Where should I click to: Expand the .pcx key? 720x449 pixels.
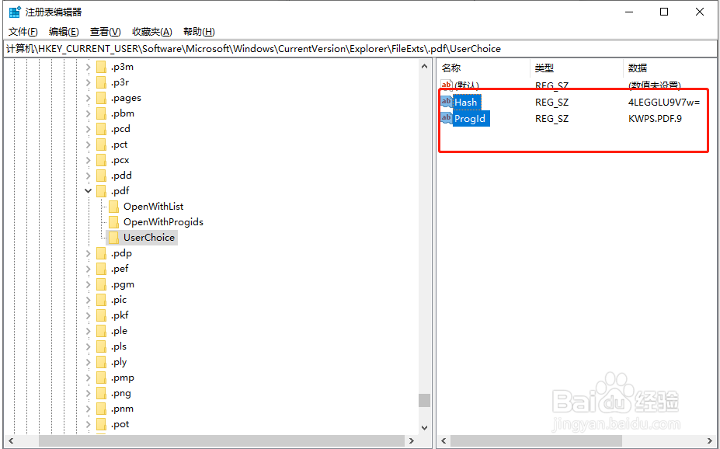[89, 160]
